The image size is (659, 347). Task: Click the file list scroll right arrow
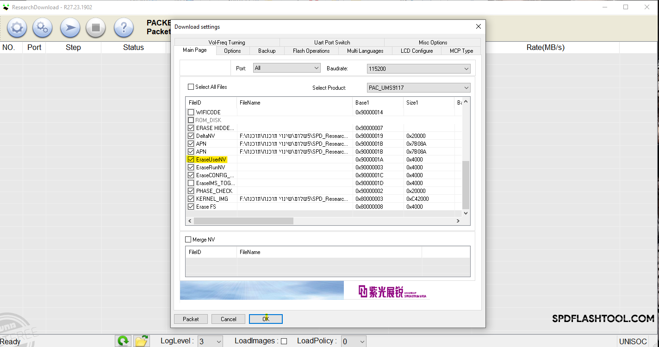point(458,221)
